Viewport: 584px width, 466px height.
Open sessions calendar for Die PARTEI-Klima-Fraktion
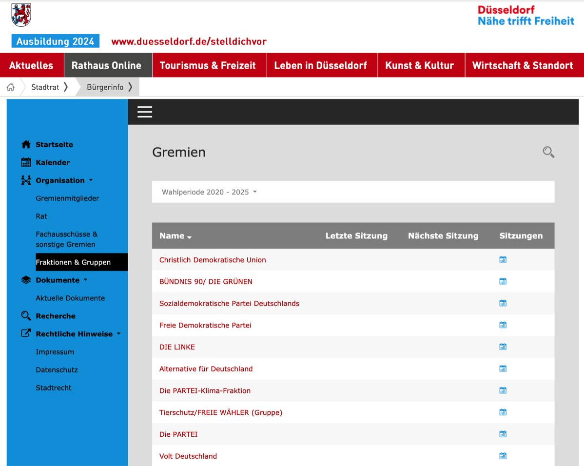[503, 390]
